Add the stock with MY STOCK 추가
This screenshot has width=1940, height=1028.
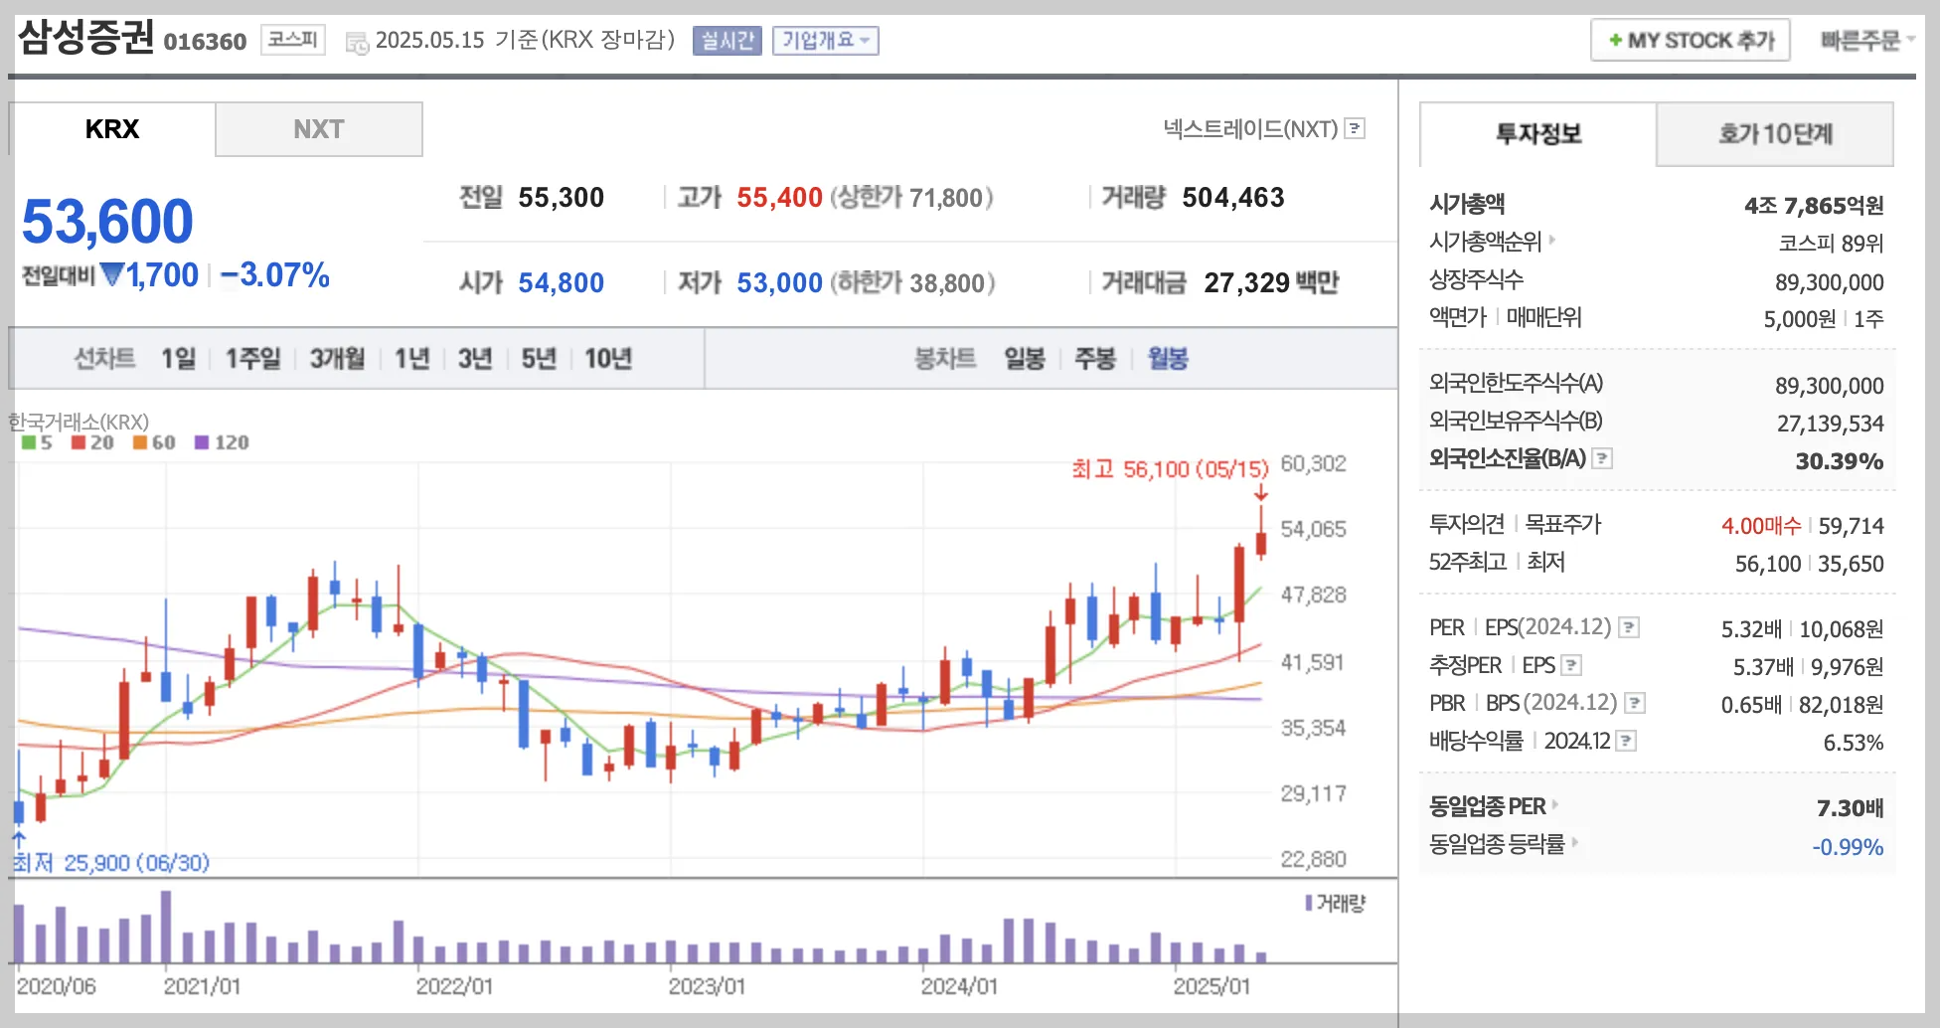(1691, 40)
